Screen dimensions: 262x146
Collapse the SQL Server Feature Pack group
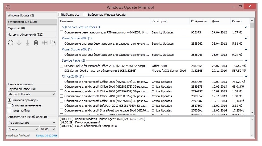pos(246,27)
